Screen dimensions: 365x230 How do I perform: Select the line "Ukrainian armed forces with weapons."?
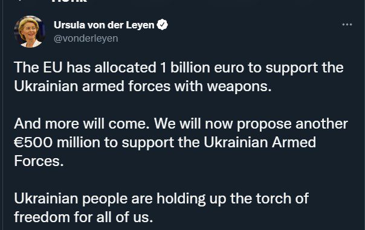pyautogui.click(x=143, y=86)
